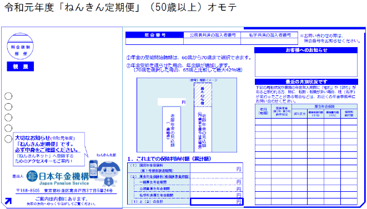Click the blank field under 公務員共済の加入者番号
Viewport: 367px width, 209px height.
(x=212, y=41)
